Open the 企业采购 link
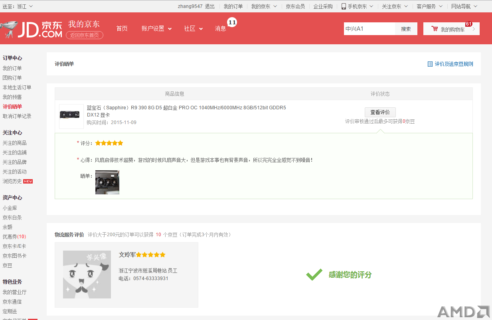The width and height of the screenshot is (492, 320). pos(323,6)
